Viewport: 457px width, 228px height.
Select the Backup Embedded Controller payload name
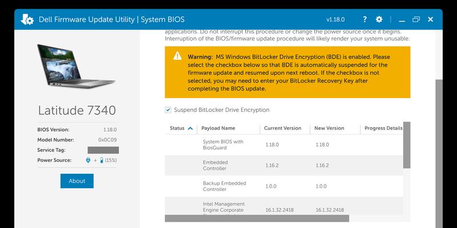tap(224, 186)
